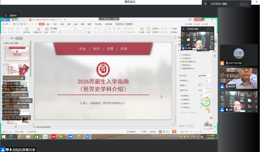Switch to the 插入 Insert tab

point(48,24)
